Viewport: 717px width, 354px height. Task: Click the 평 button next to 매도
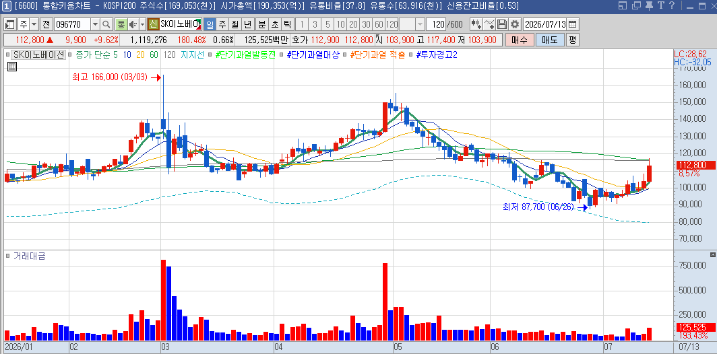[x=573, y=40]
